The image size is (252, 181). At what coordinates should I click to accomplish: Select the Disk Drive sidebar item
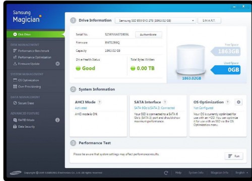pos(36,34)
